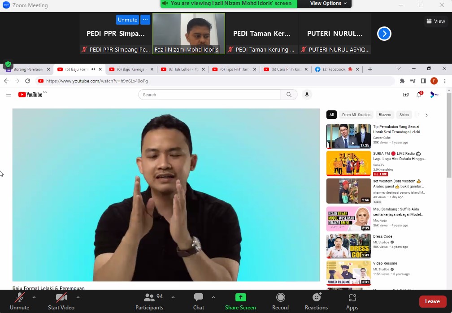Unmute microphone in the Zoom toolbar

pyautogui.click(x=19, y=301)
